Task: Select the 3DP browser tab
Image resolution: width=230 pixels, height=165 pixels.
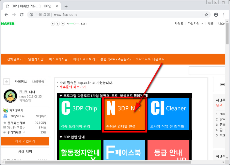Action: (x=32, y=6)
